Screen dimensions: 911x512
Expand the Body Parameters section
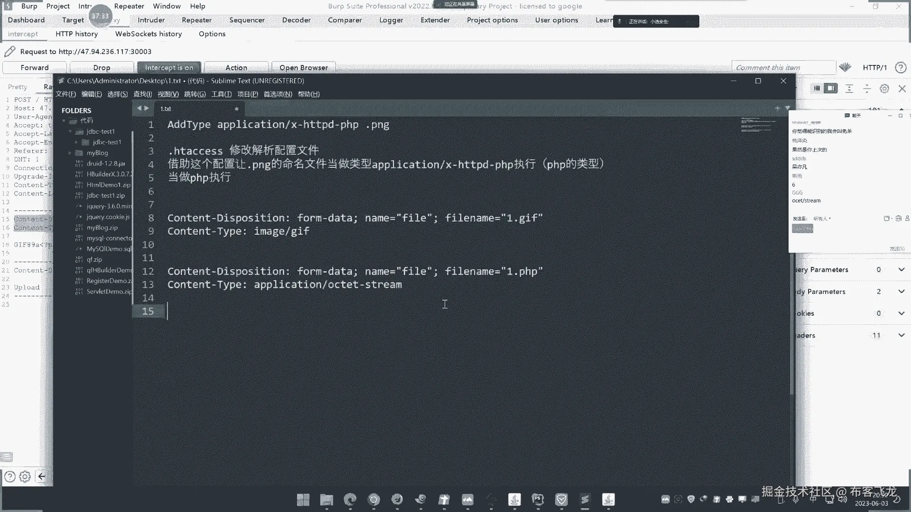click(901, 292)
